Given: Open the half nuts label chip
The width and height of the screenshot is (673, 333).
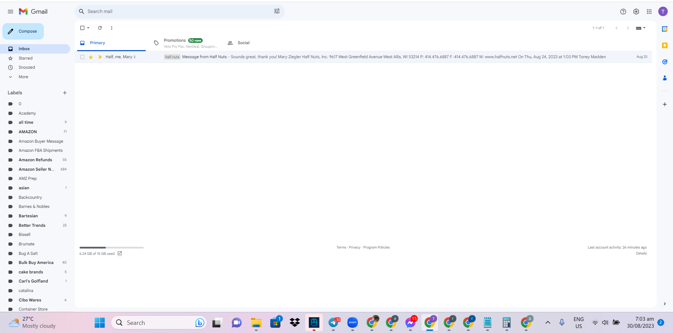Looking at the screenshot, I should click(x=172, y=57).
